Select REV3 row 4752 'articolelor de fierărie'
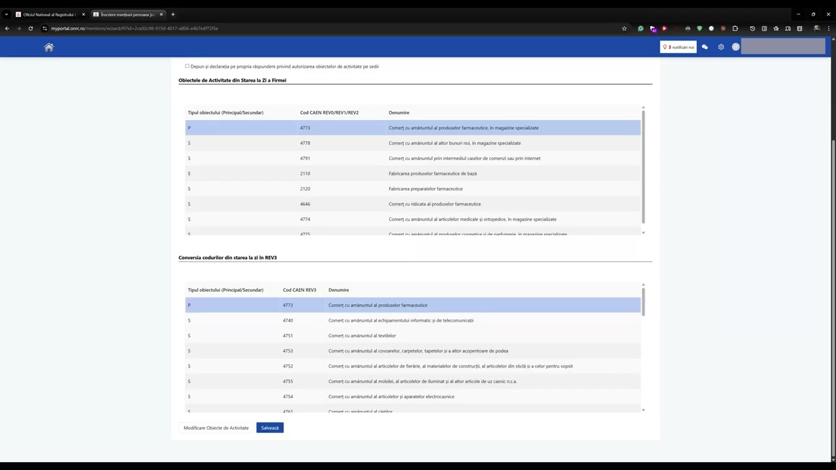Screen dimensions: 836x470 [x=413, y=366]
